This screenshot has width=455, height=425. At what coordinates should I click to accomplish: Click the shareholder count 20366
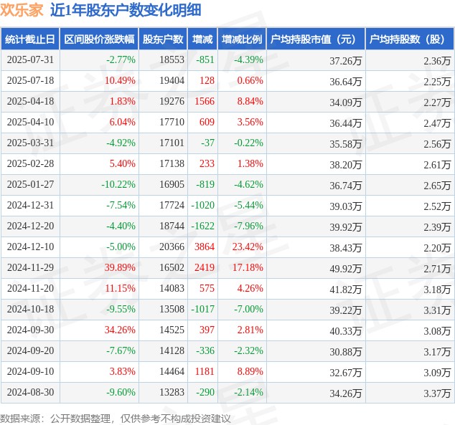pyautogui.click(x=172, y=247)
